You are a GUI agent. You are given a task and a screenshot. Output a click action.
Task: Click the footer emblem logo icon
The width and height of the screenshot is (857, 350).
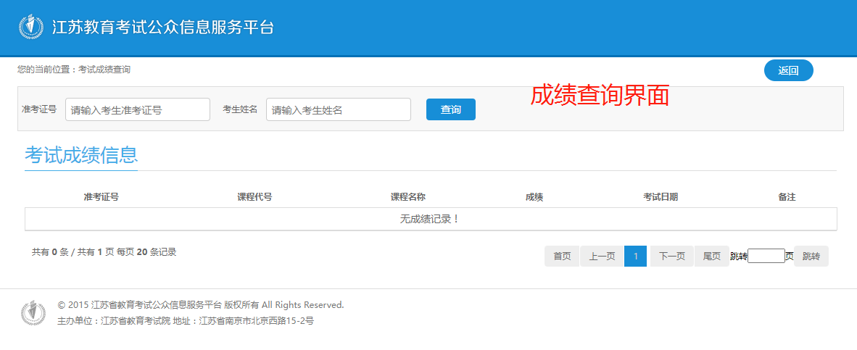click(33, 312)
